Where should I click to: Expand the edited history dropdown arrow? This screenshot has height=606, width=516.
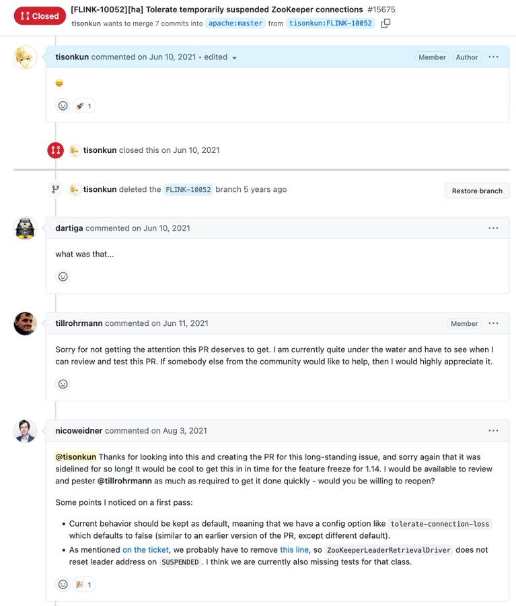pyautogui.click(x=234, y=58)
